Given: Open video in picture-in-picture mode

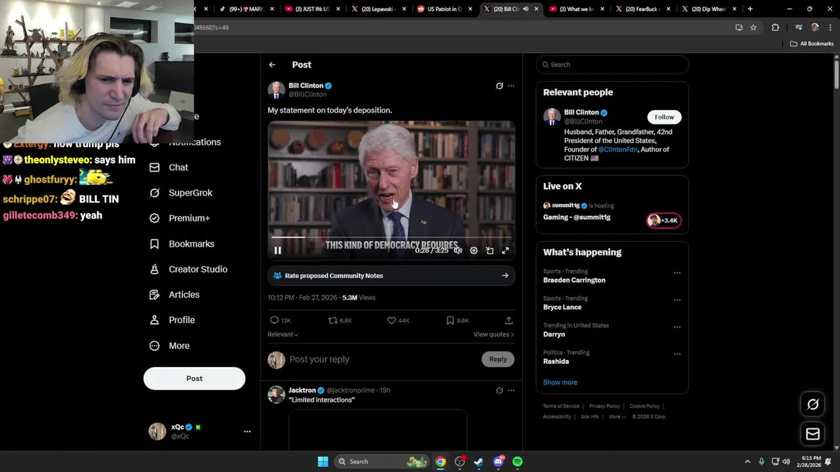Looking at the screenshot, I should (x=490, y=250).
